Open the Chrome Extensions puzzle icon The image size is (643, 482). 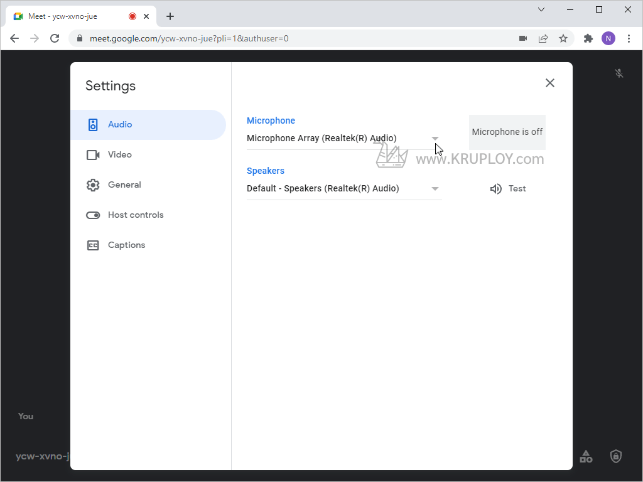pyautogui.click(x=588, y=38)
